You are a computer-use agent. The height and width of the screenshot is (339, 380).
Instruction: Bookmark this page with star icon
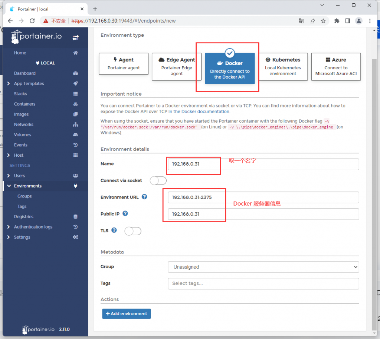(x=323, y=21)
